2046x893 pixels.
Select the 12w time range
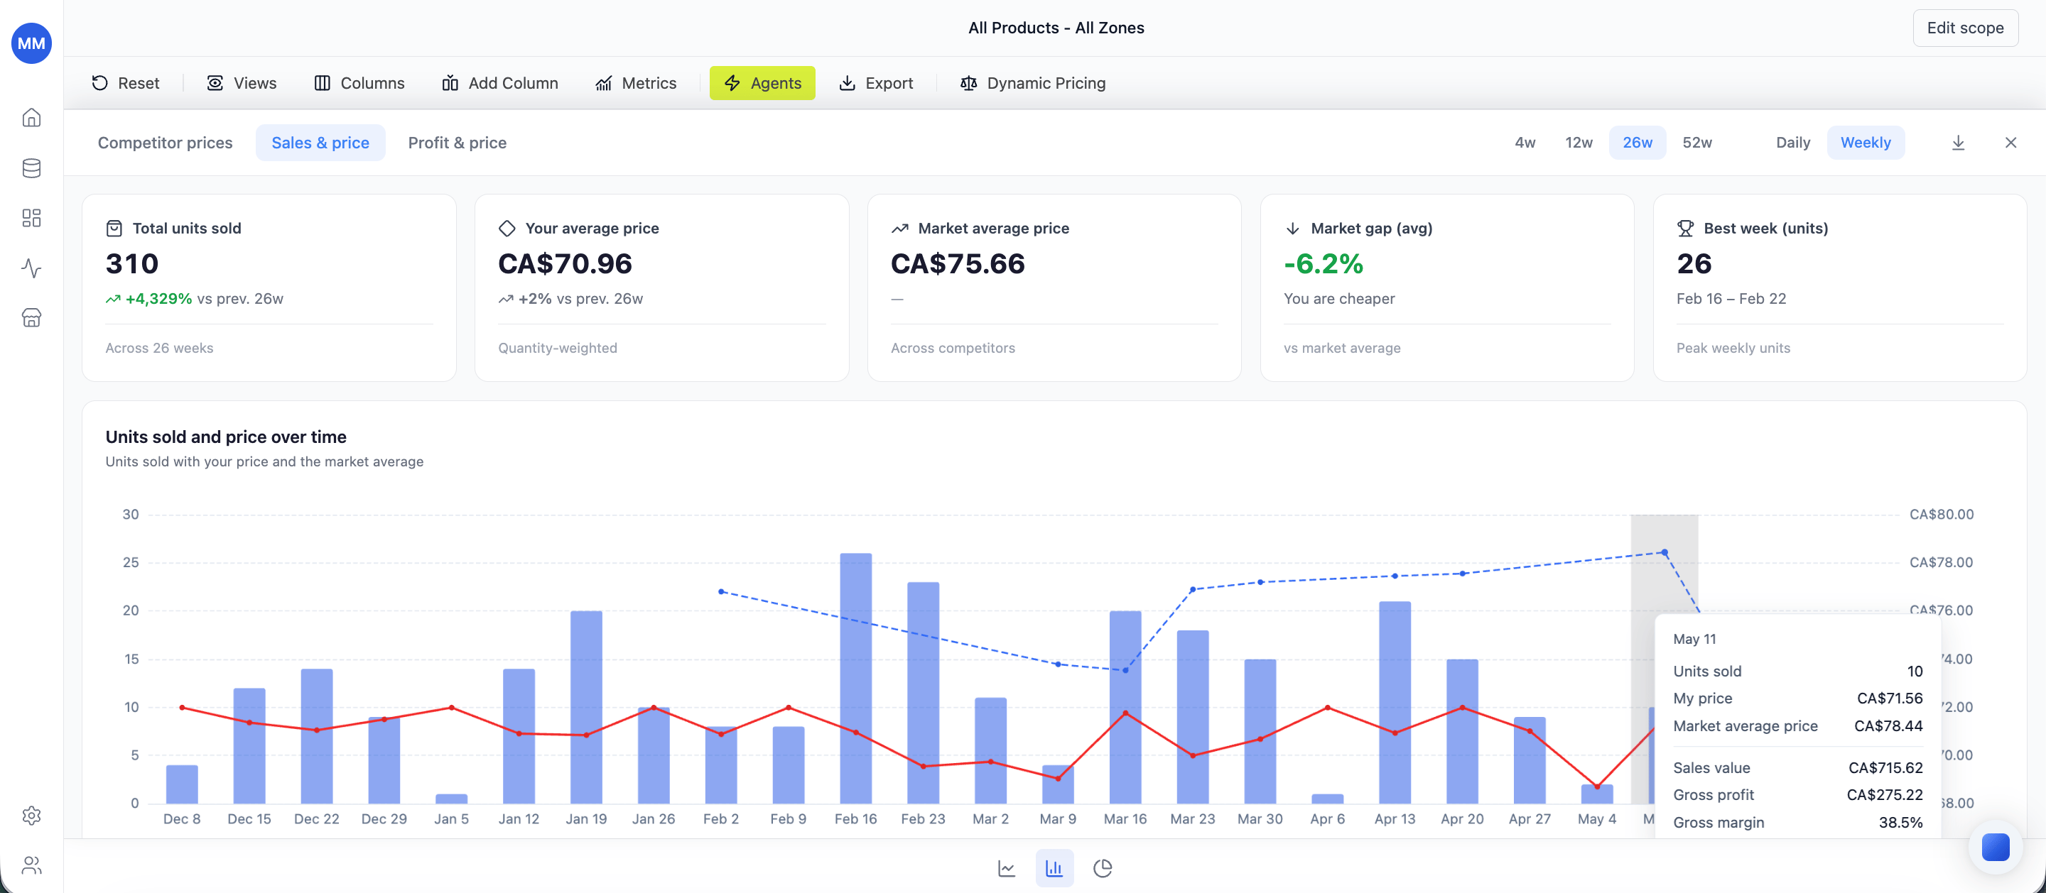[1578, 142]
